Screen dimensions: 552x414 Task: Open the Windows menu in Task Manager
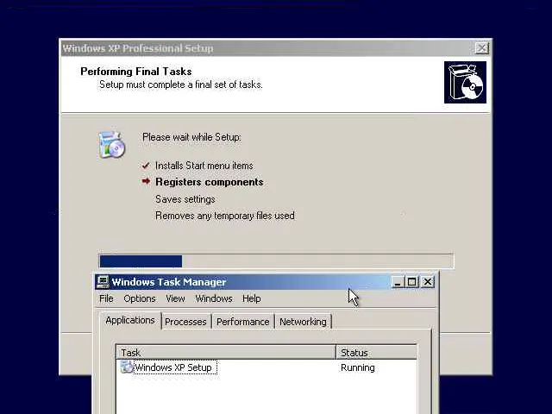(214, 298)
